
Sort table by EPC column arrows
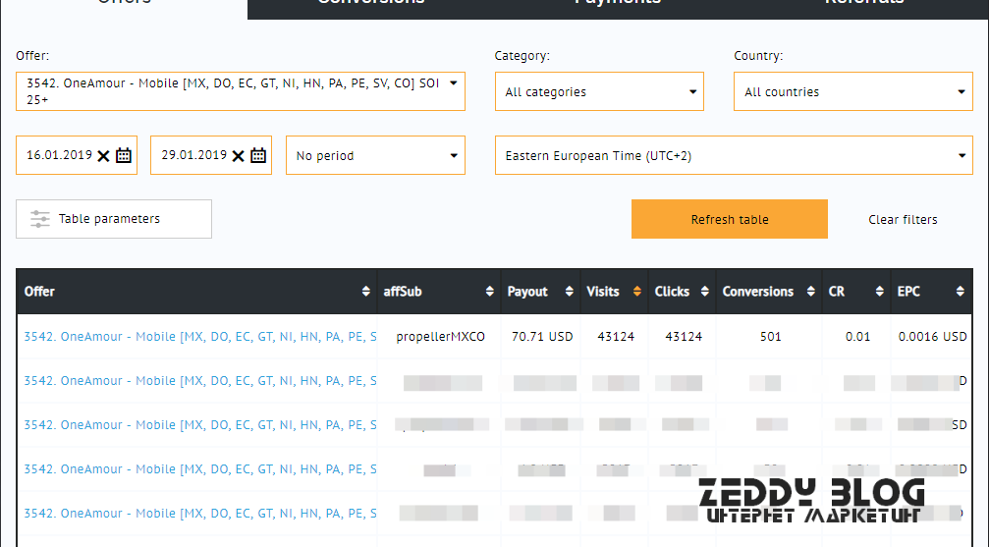tap(960, 292)
